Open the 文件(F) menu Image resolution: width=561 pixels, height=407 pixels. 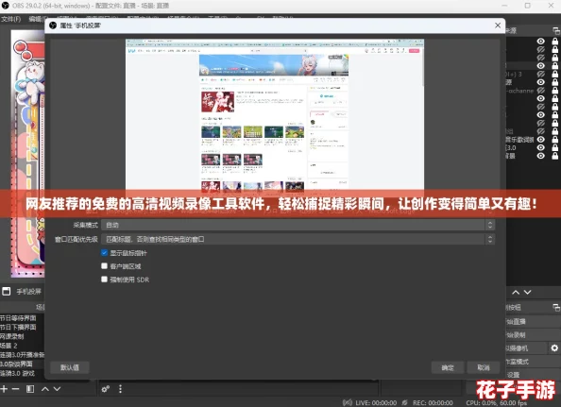(x=11, y=19)
